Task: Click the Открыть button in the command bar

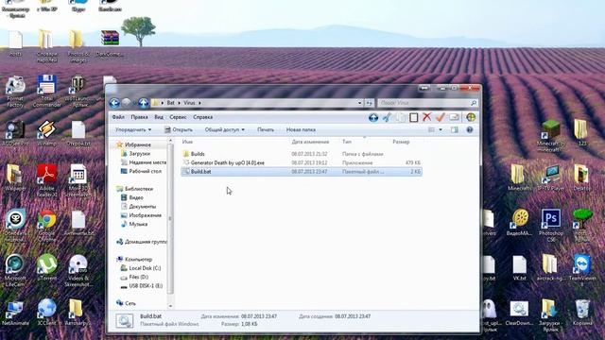Action: tap(179, 130)
